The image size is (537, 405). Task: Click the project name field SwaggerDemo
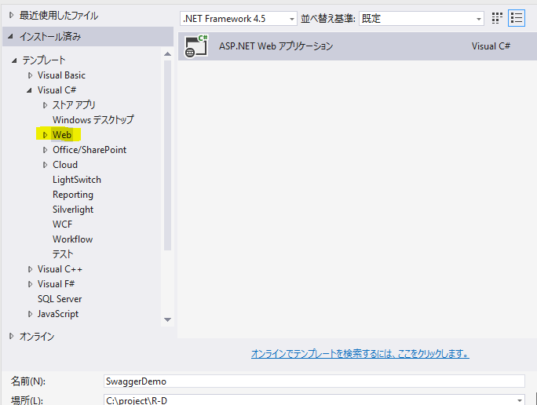coord(314,381)
